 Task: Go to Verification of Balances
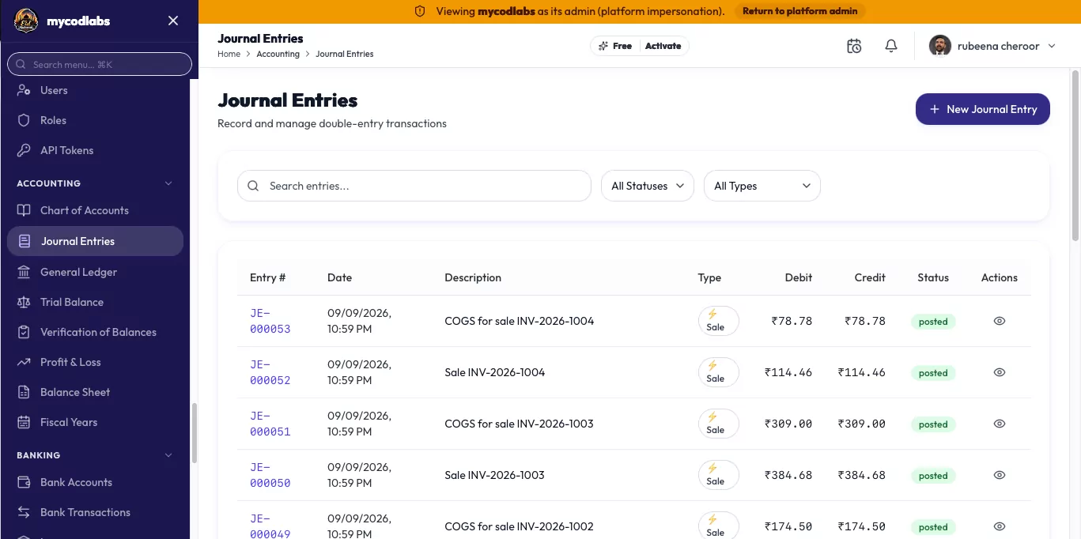pyautogui.click(x=98, y=332)
